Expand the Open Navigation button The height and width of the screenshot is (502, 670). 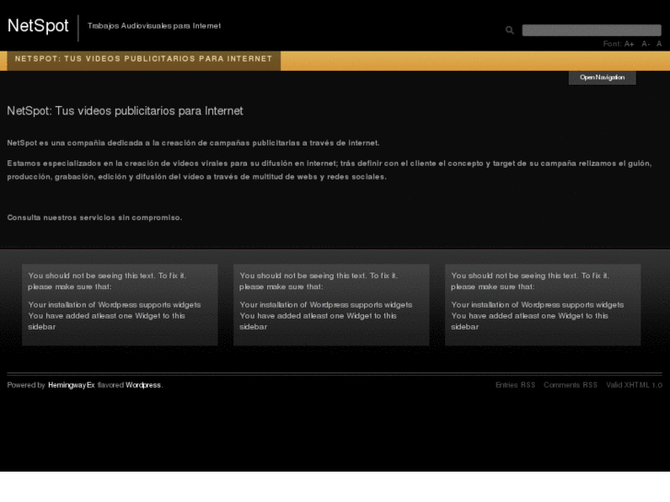(602, 77)
